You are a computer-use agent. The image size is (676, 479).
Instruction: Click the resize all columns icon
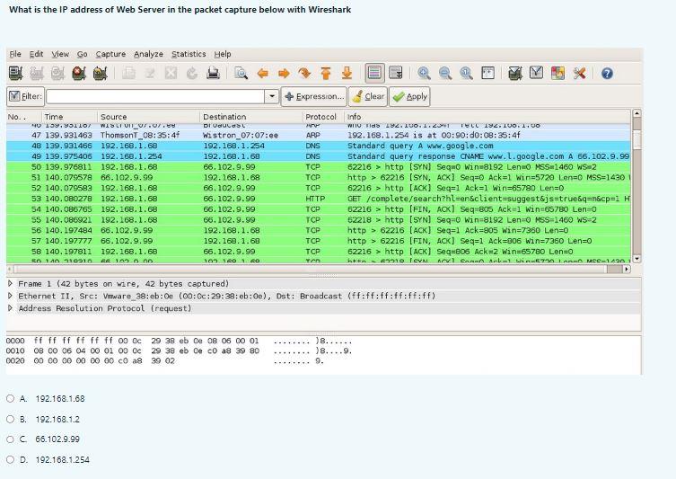click(x=487, y=73)
